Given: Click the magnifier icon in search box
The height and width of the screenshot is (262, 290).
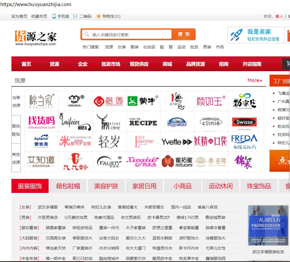Looking at the screenshot, I should 87,34.
